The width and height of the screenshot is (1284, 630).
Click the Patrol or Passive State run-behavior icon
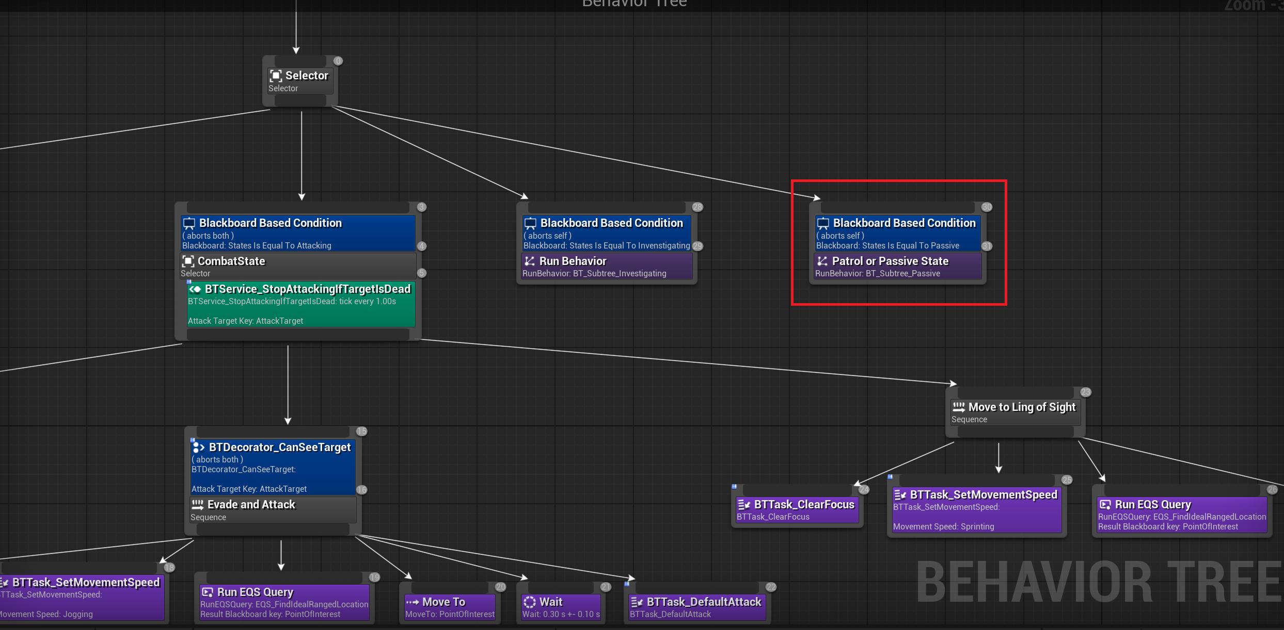(x=822, y=261)
